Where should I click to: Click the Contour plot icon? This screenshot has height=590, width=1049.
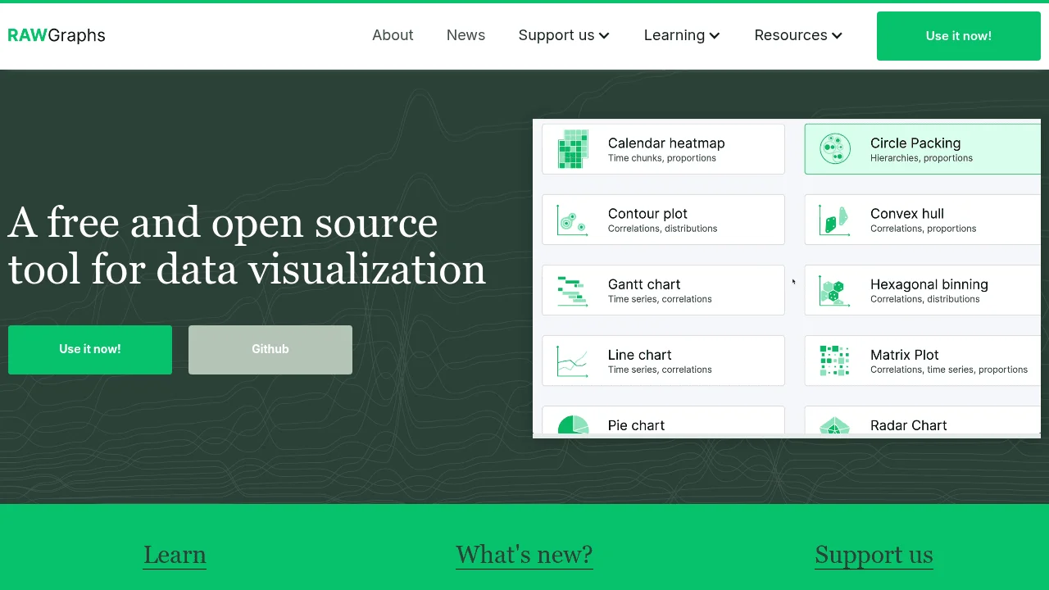[573, 220]
